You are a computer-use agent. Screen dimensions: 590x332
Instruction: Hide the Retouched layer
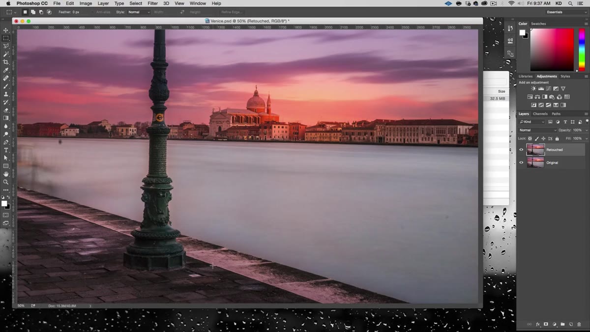click(521, 150)
